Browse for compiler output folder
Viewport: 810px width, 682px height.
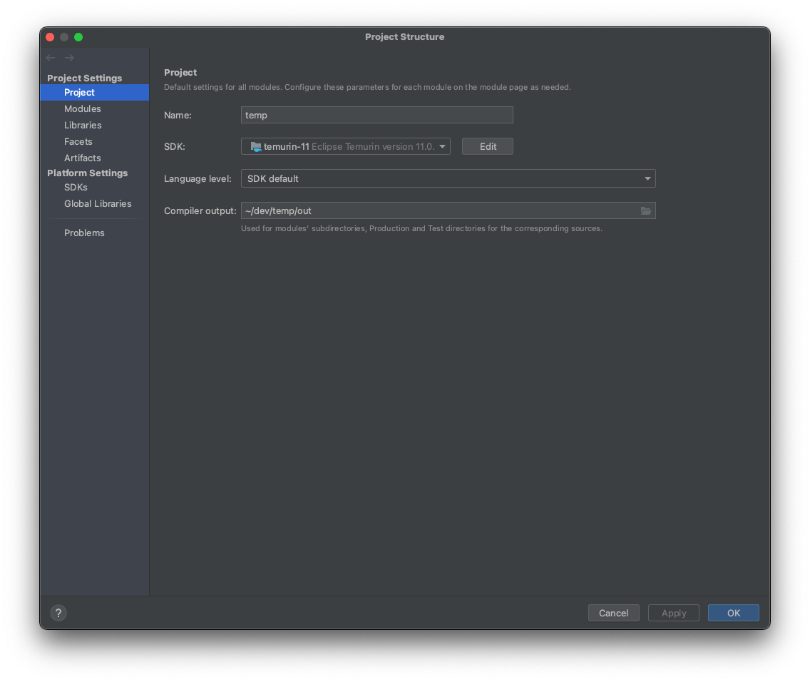point(646,210)
